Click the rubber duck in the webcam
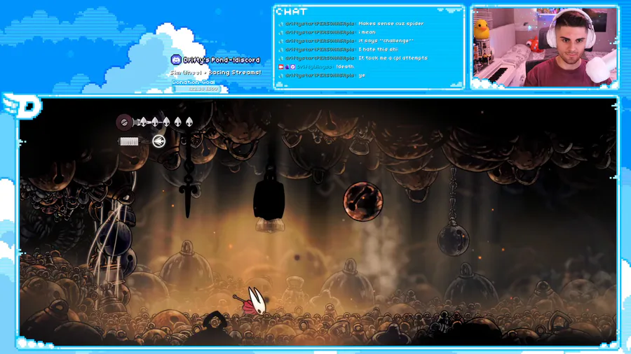 (x=481, y=31)
